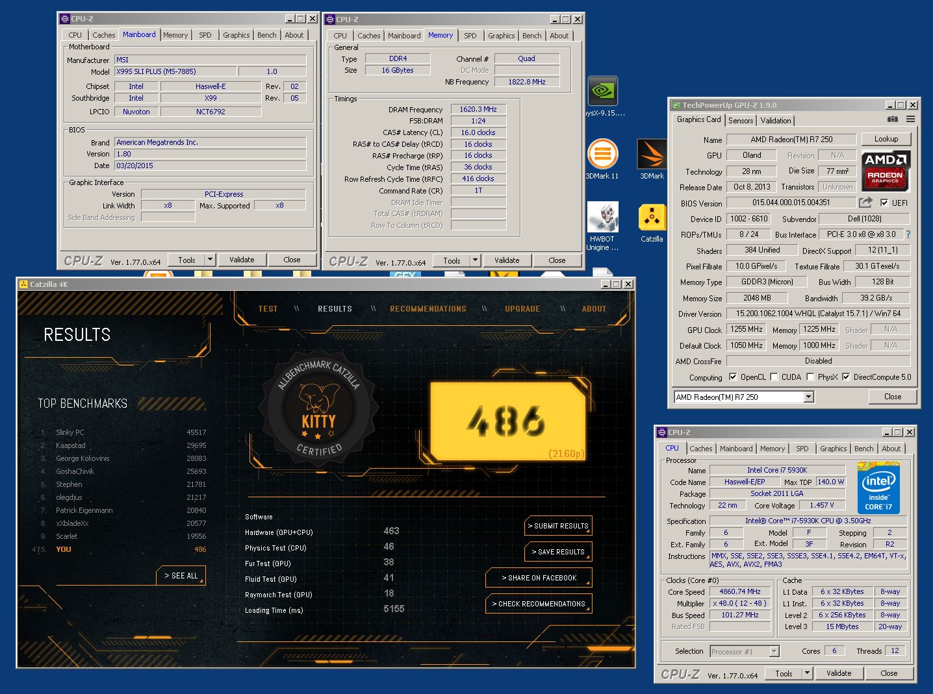933x694 pixels.
Task: Toggle the UEFI checkbox in GPU-Z
Action: pyautogui.click(x=884, y=203)
